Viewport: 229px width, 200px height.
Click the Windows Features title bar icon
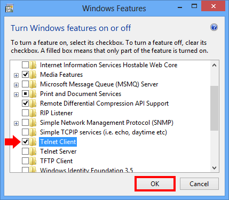tap(9, 9)
